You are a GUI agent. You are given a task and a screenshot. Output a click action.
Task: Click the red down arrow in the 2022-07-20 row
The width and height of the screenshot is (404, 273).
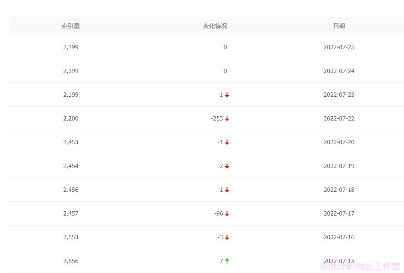[227, 142]
